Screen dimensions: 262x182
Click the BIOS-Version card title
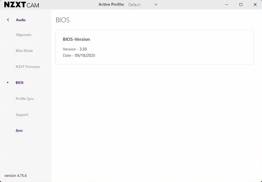[x=76, y=39]
